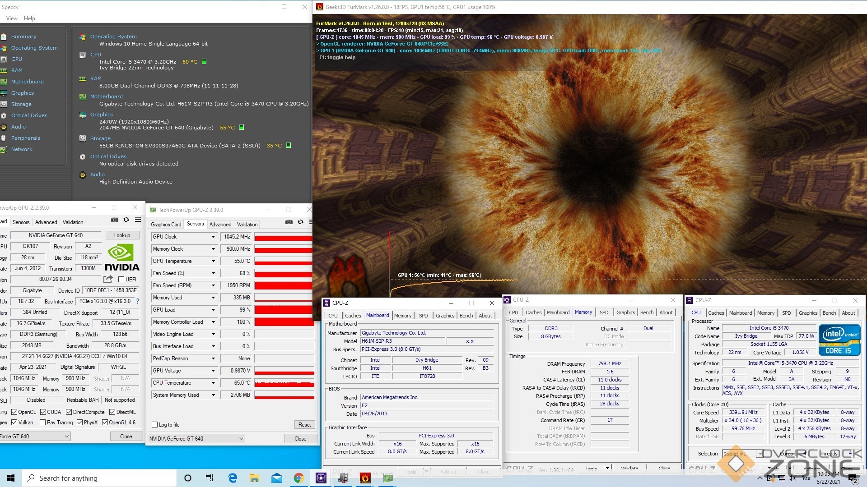Expand the GPU Clock sensor dropdown
Screen dimensions: 867x487
pos(213,237)
